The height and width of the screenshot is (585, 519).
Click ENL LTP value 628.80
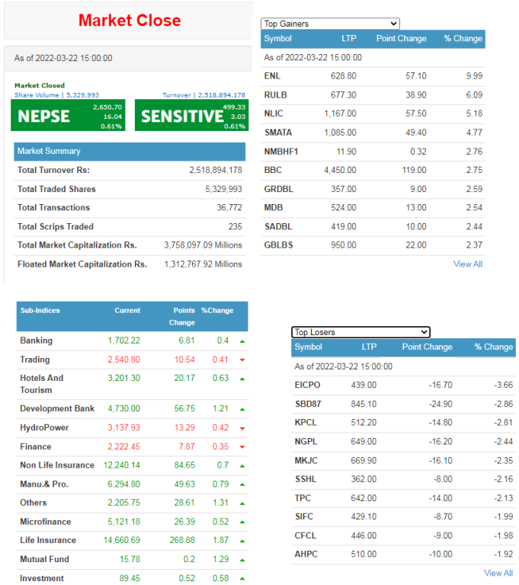point(344,76)
